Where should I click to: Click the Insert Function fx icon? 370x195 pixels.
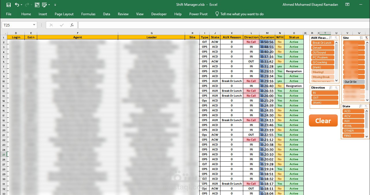(72, 25)
